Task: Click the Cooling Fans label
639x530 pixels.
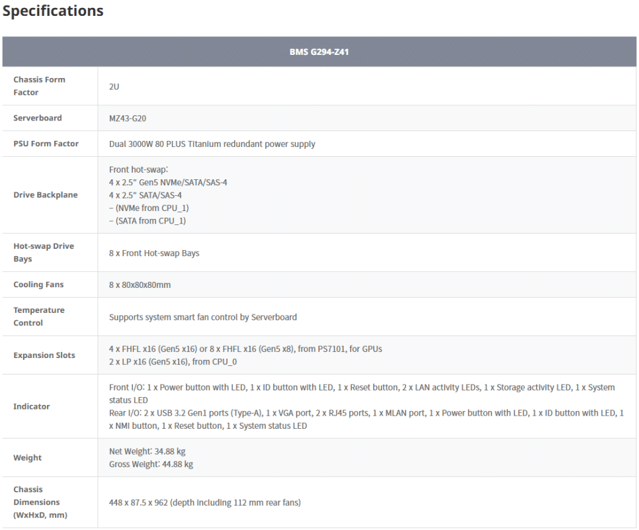Action: pyautogui.click(x=38, y=285)
